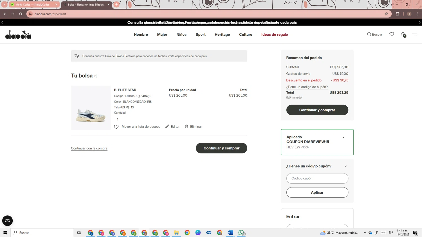Open File Explorer from taskbar
422x237 pixels.
(176, 233)
